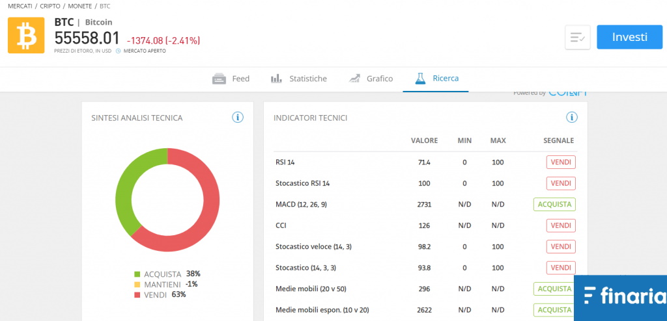Click the CCI indicator row label

tap(281, 225)
